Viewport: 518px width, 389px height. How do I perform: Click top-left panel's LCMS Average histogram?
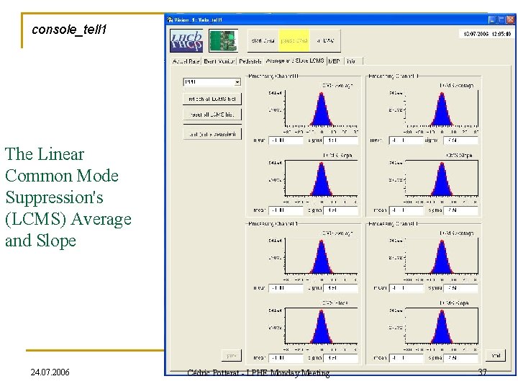coord(321,109)
